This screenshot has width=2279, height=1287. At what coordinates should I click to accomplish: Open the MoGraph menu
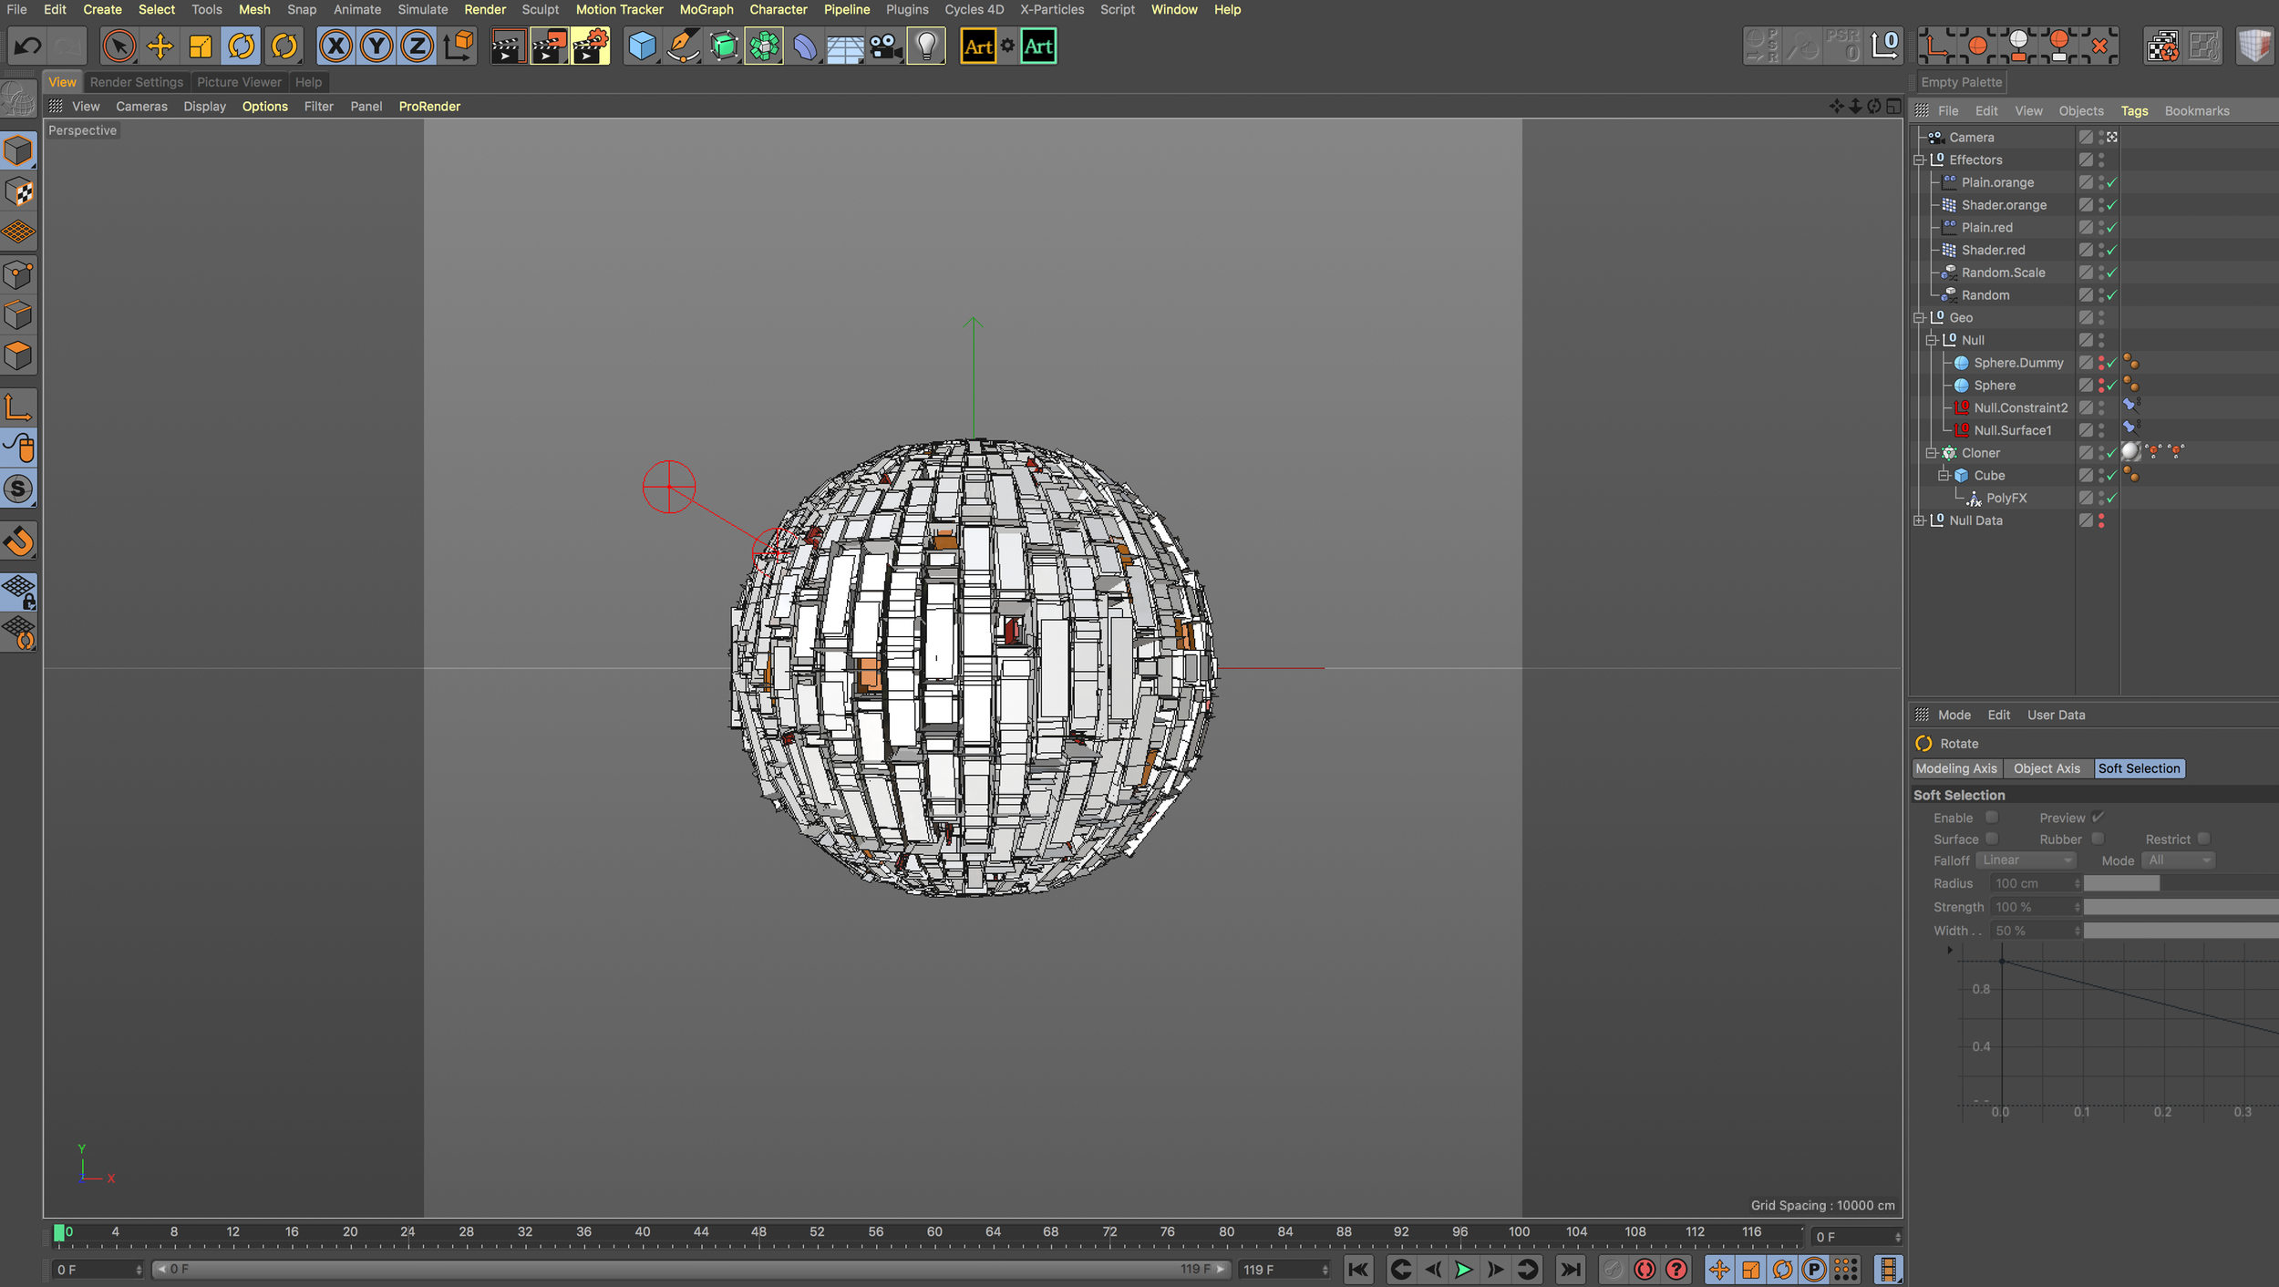706,9
